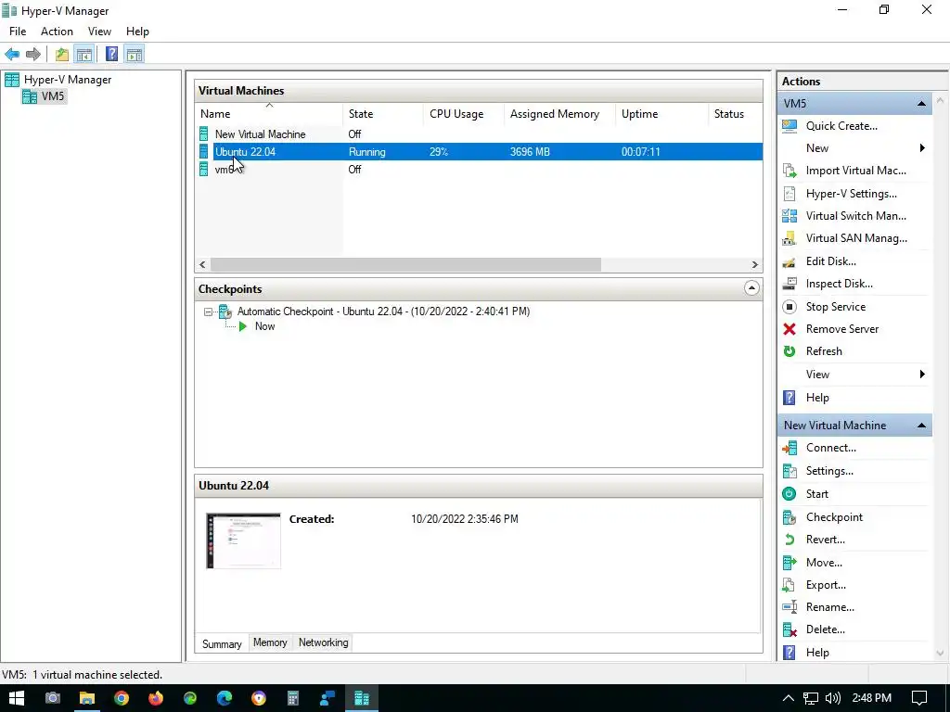Click the Stop Service icon

coord(790,307)
